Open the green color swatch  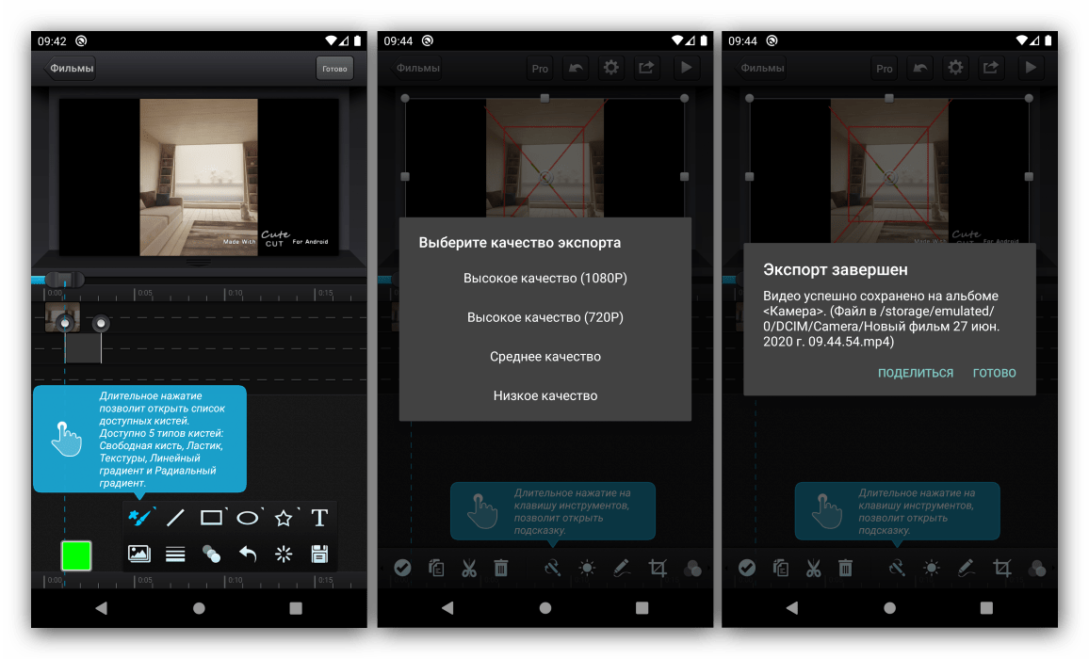(75, 555)
